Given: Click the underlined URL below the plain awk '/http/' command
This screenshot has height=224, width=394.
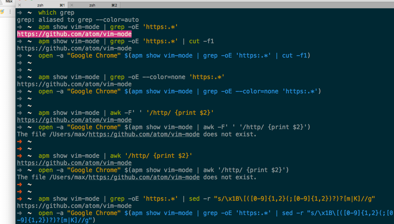Looking at the screenshot, I should pyautogui.click(x=74, y=163).
